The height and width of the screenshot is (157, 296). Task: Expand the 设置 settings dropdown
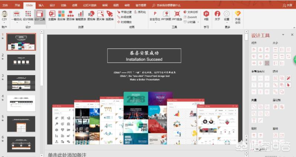[227, 23]
